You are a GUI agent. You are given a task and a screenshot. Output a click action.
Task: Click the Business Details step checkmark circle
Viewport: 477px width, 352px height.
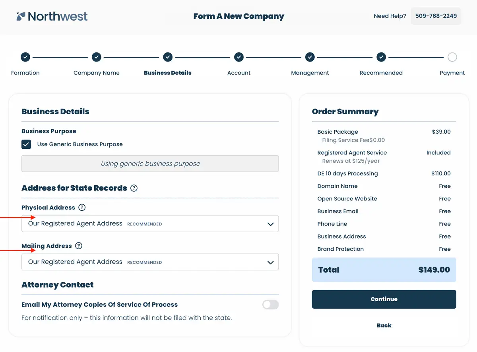pyautogui.click(x=168, y=57)
